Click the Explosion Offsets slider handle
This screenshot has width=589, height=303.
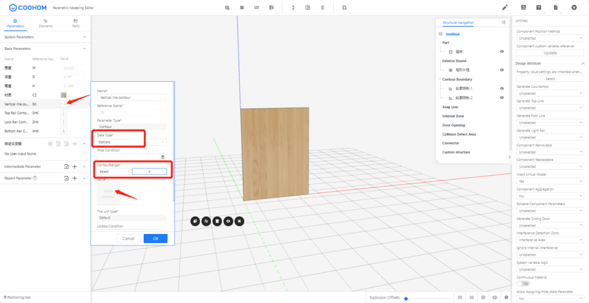pyautogui.click(x=406, y=298)
